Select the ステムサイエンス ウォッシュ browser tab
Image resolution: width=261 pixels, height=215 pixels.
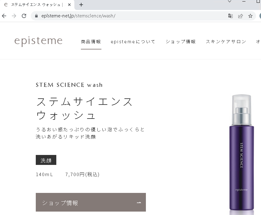tap(37, 5)
